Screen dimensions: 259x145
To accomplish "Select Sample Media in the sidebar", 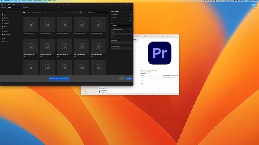I will (x=6, y=35).
